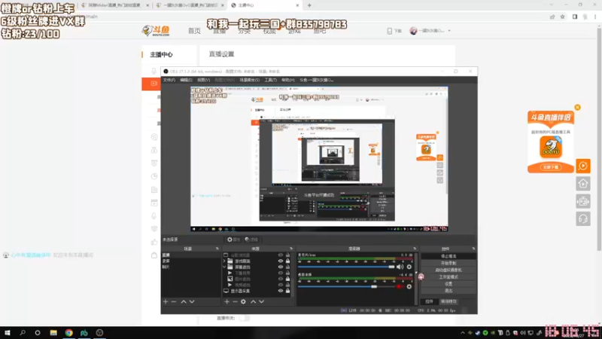The image size is (602, 339).
Task: Open source properties gear below Sources list
Action: [x=243, y=302]
